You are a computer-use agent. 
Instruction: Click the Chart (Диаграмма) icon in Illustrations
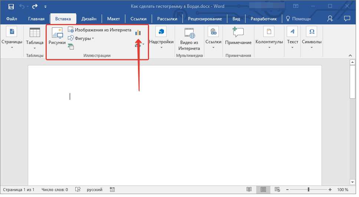[138, 33]
